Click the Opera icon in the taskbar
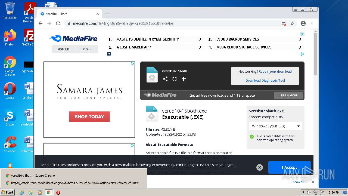This screenshot has height=196, width=348. click(x=58, y=192)
